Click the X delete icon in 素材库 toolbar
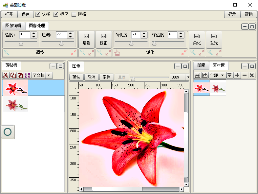The image size is (258, 194). pos(252,76)
